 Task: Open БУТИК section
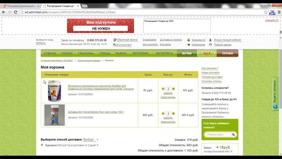187,53
